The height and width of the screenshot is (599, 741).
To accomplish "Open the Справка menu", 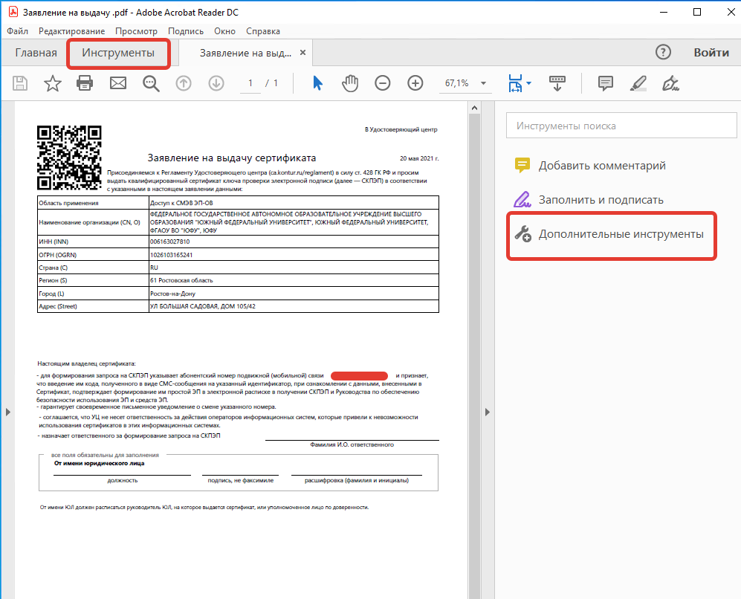I will click(263, 31).
